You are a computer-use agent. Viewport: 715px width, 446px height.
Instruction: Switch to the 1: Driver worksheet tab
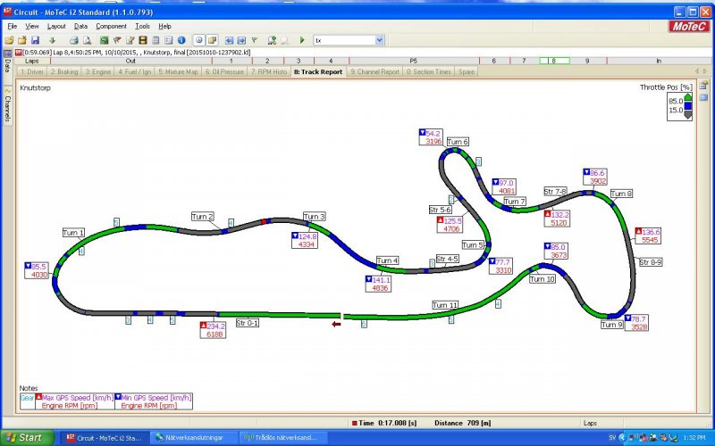[32, 71]
